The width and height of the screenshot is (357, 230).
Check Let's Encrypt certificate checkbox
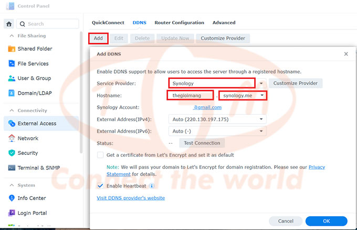point(100,155)
